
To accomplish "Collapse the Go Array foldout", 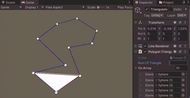I will tap(136, 68).
